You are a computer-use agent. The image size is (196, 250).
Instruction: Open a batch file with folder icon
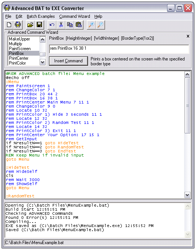click(x=30, y=25)
